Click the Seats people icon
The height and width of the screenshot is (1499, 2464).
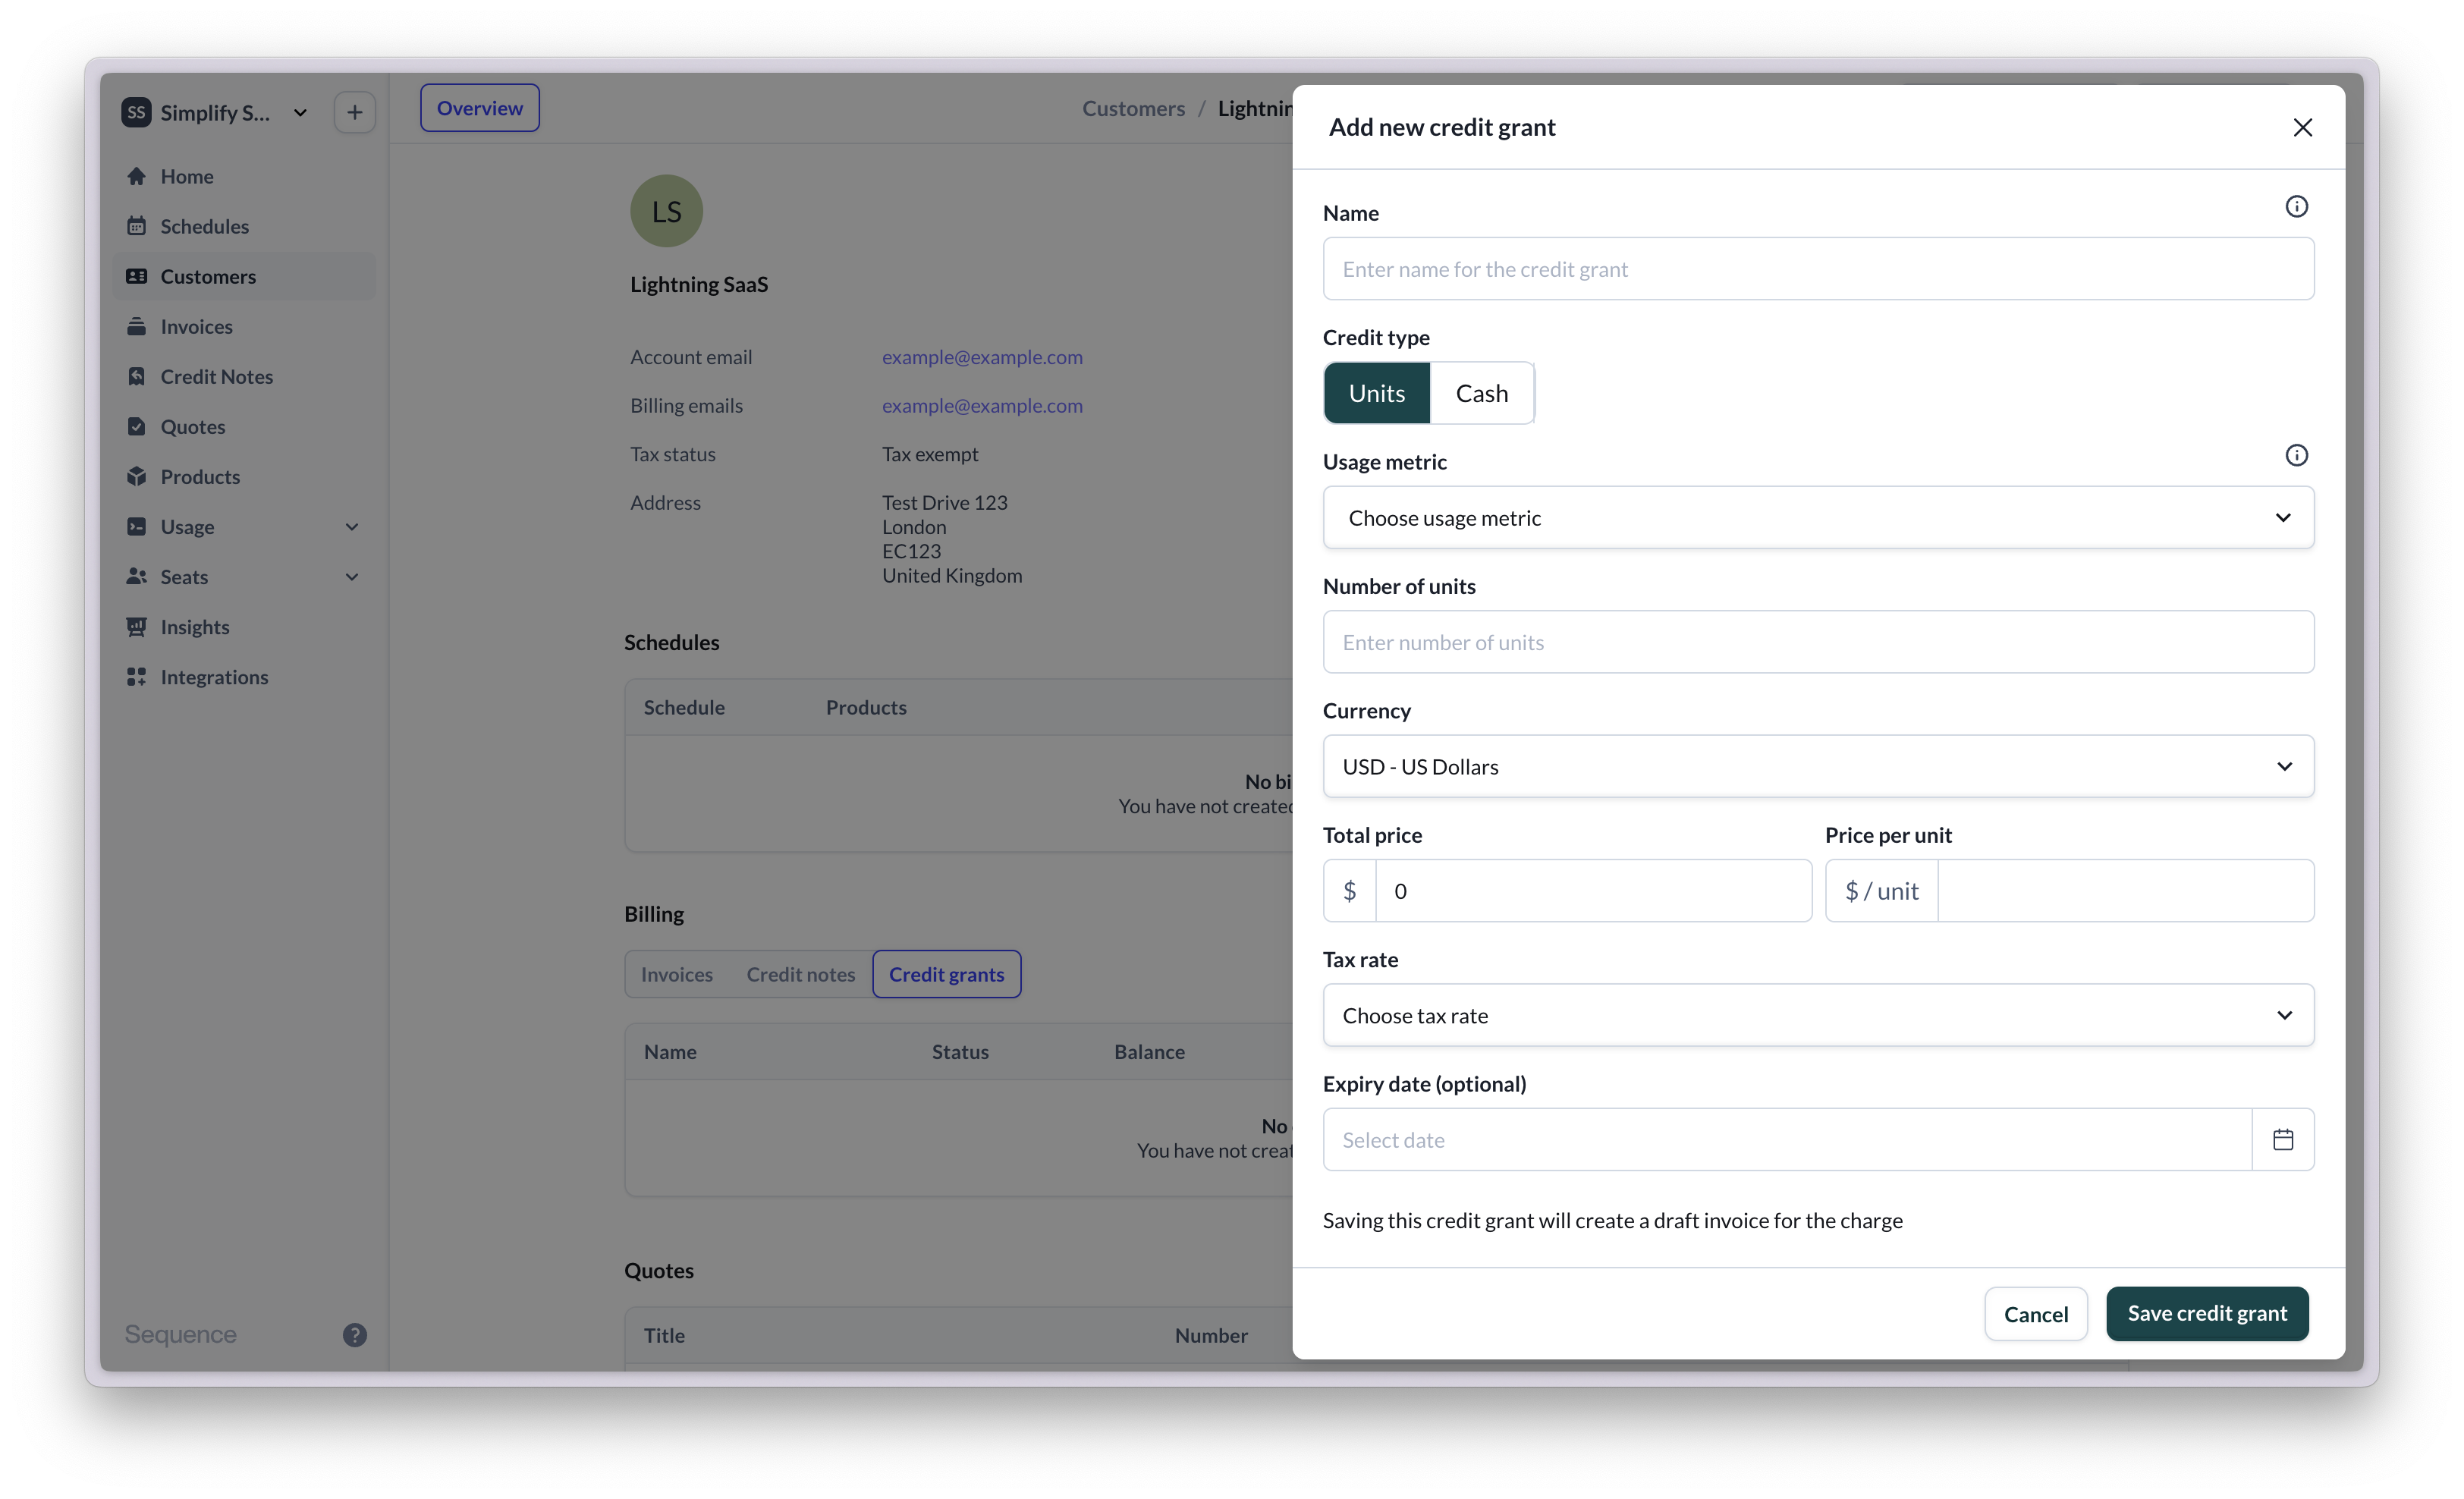click(137, 576)
